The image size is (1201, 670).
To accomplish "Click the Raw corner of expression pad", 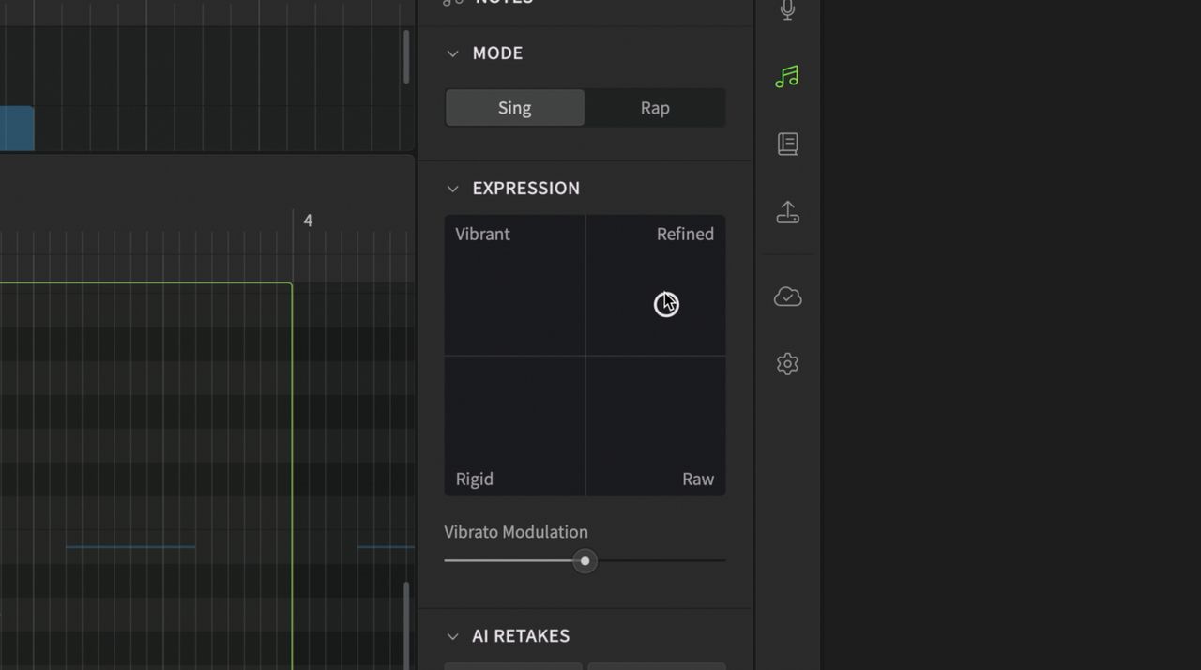I will coord(698,479).
